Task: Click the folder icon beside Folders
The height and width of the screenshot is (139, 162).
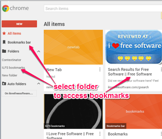Action: 4,51
